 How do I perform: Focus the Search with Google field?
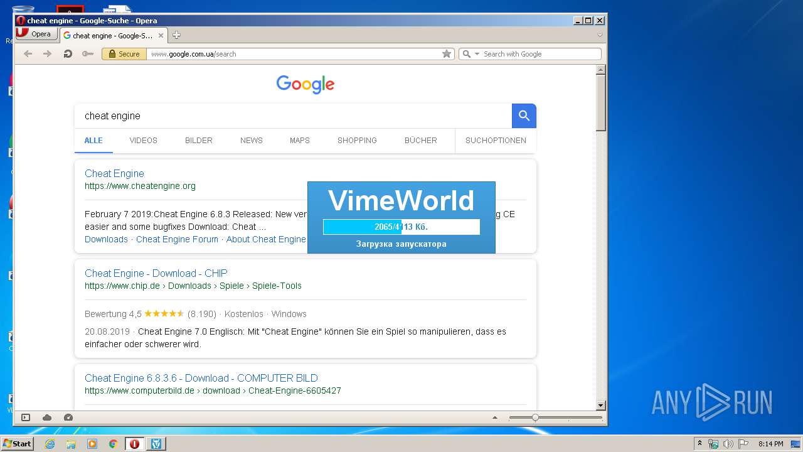[x=541, y=54]
